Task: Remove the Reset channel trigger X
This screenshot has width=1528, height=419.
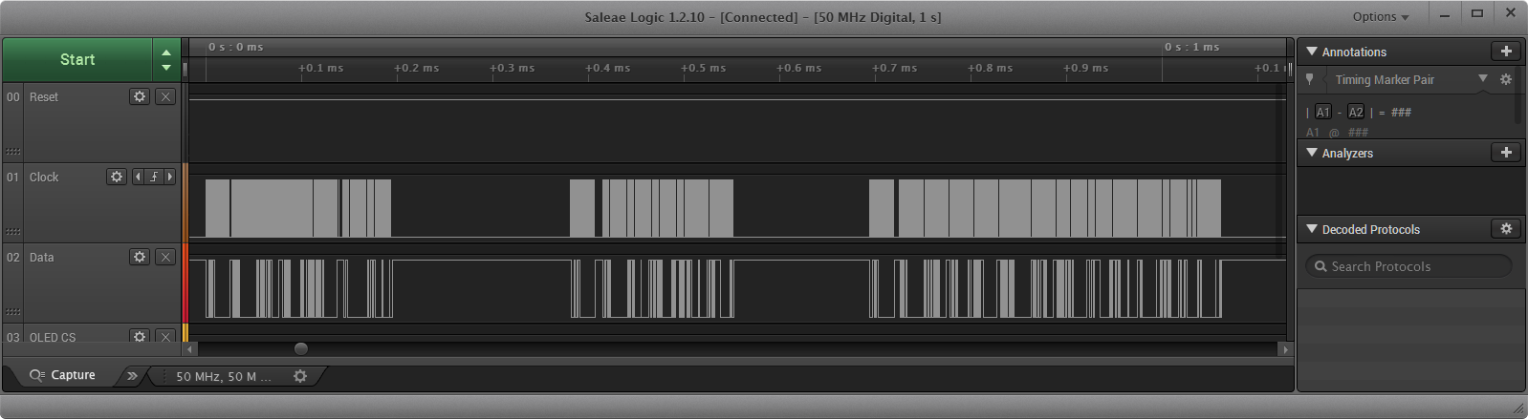Action: pyautogui.click(x=165, y=96)
